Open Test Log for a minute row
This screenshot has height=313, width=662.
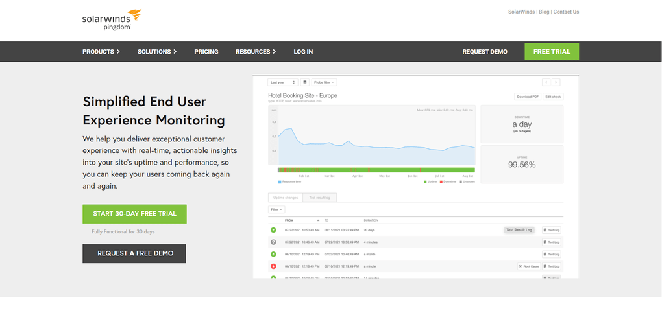(x=552, y=266)
